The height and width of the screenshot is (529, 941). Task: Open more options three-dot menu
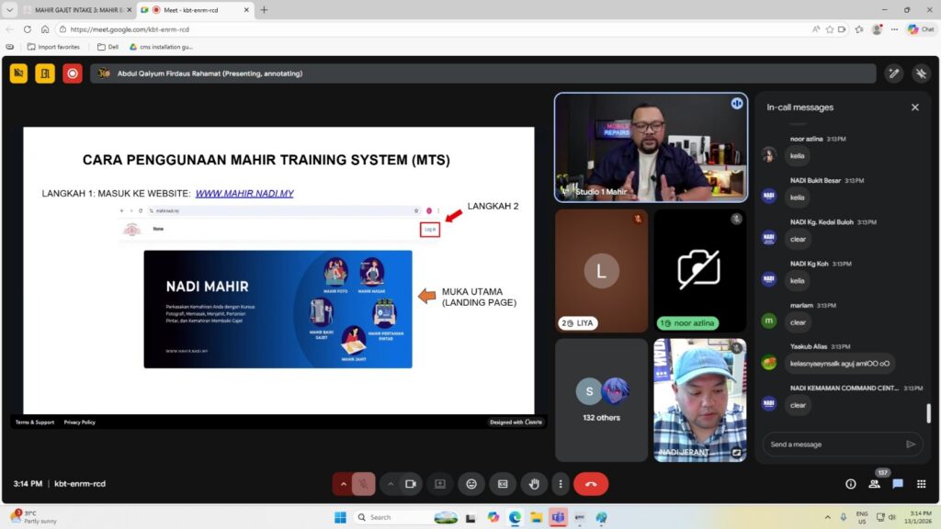(x=560, y=484)
